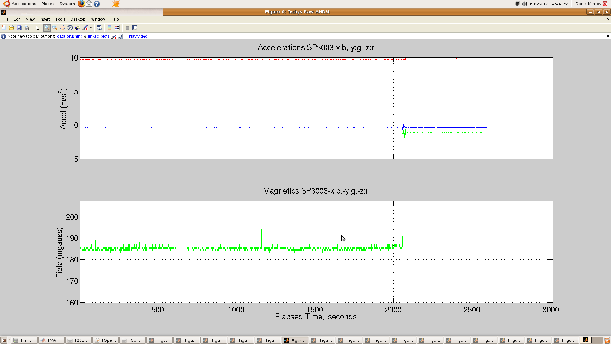This screenshot has width=611, height=344.
Task: Switch to the [Ope... taskbar window
Action: pyautogui.click(x=106, y=340)
